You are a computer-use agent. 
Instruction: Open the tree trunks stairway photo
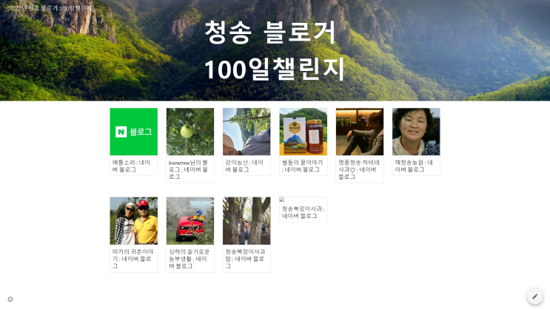pos(247,221)
